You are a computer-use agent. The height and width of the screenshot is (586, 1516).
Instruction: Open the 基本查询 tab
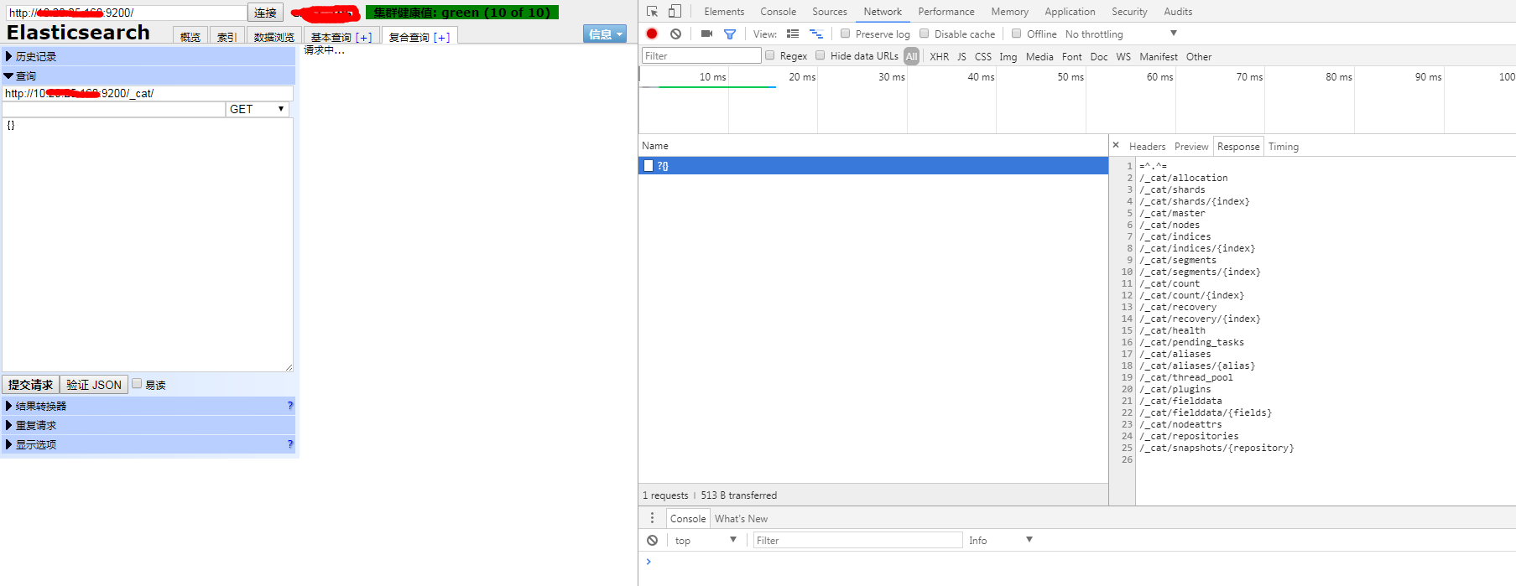[341, 36]
